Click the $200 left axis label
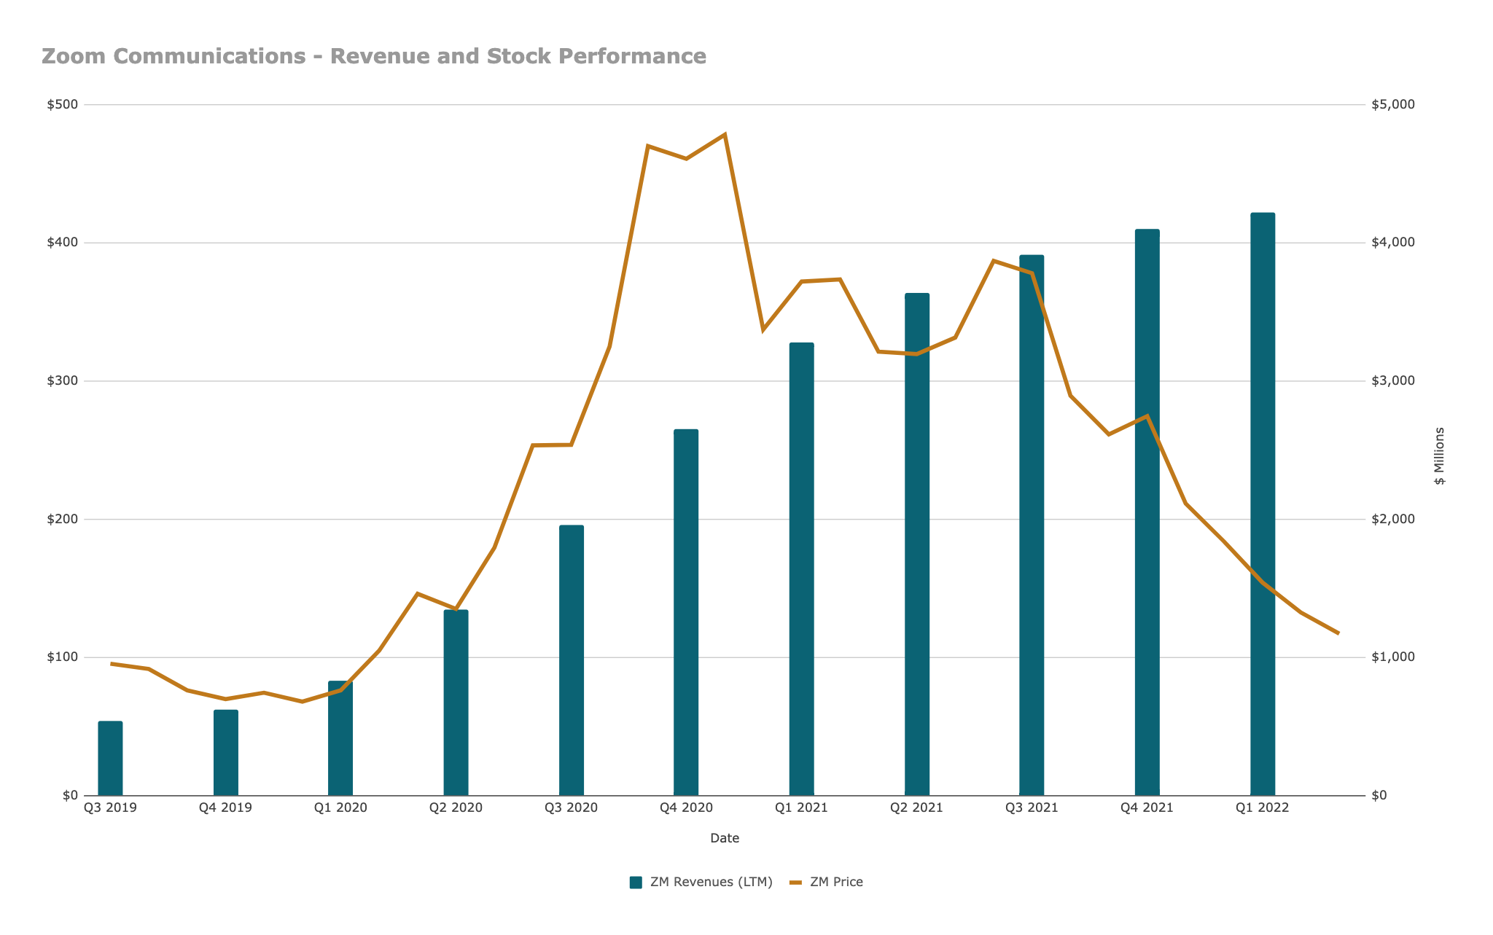1493x935 pixels. [x=62, y=519]
